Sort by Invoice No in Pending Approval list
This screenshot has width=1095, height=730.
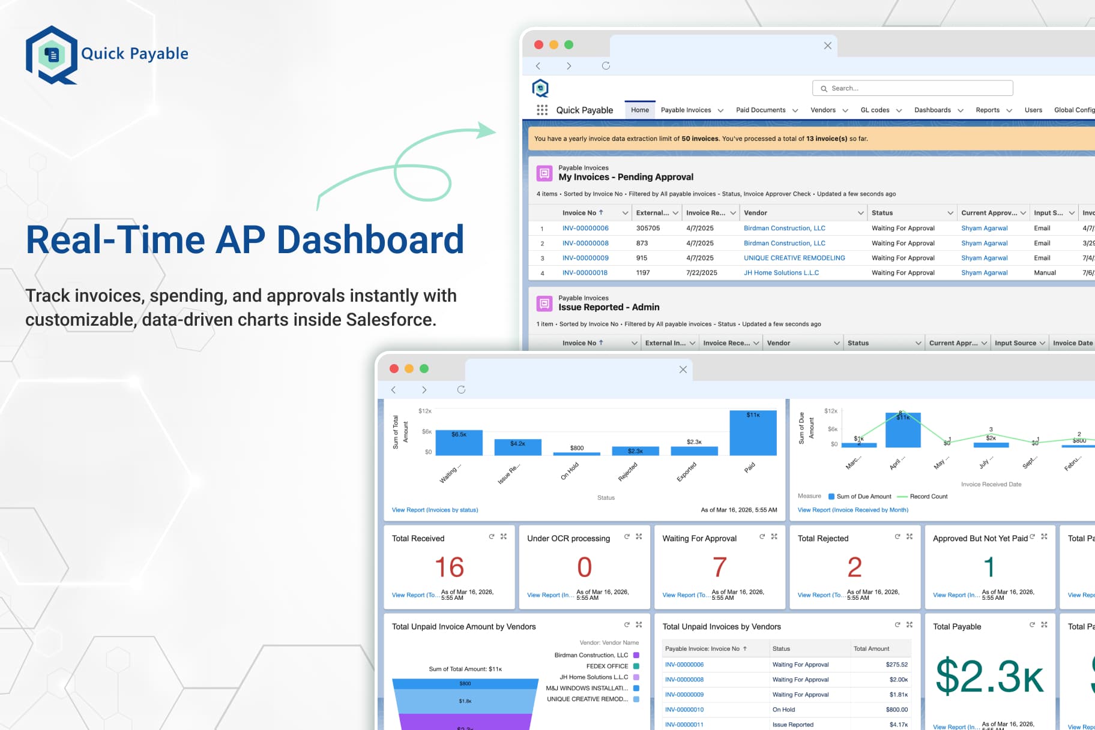[x=582, y=213]
